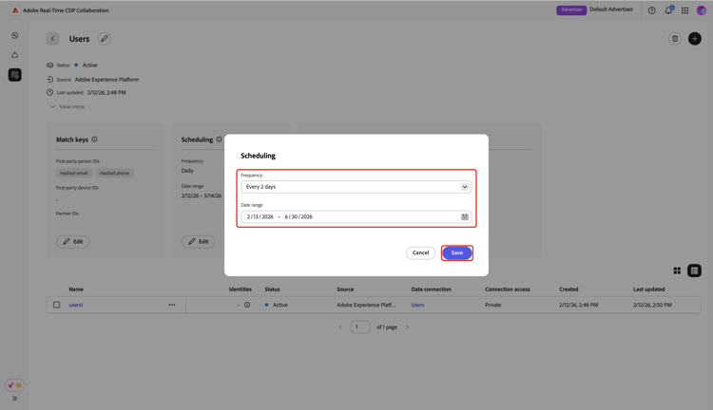
Task: Open the Frequency dropdown set to Every 2 days
Action: [x=356, y=187]
